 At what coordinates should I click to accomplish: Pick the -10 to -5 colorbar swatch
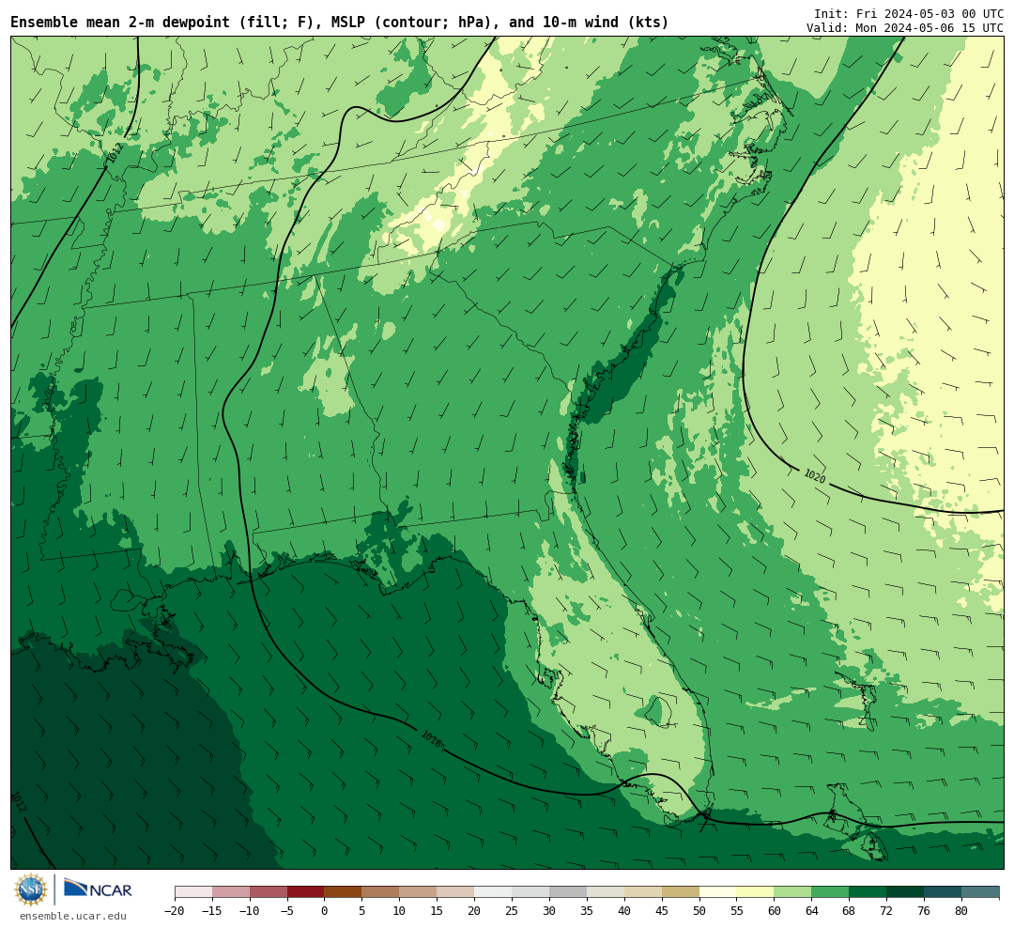pyautogui.click(x=269, y=892)
